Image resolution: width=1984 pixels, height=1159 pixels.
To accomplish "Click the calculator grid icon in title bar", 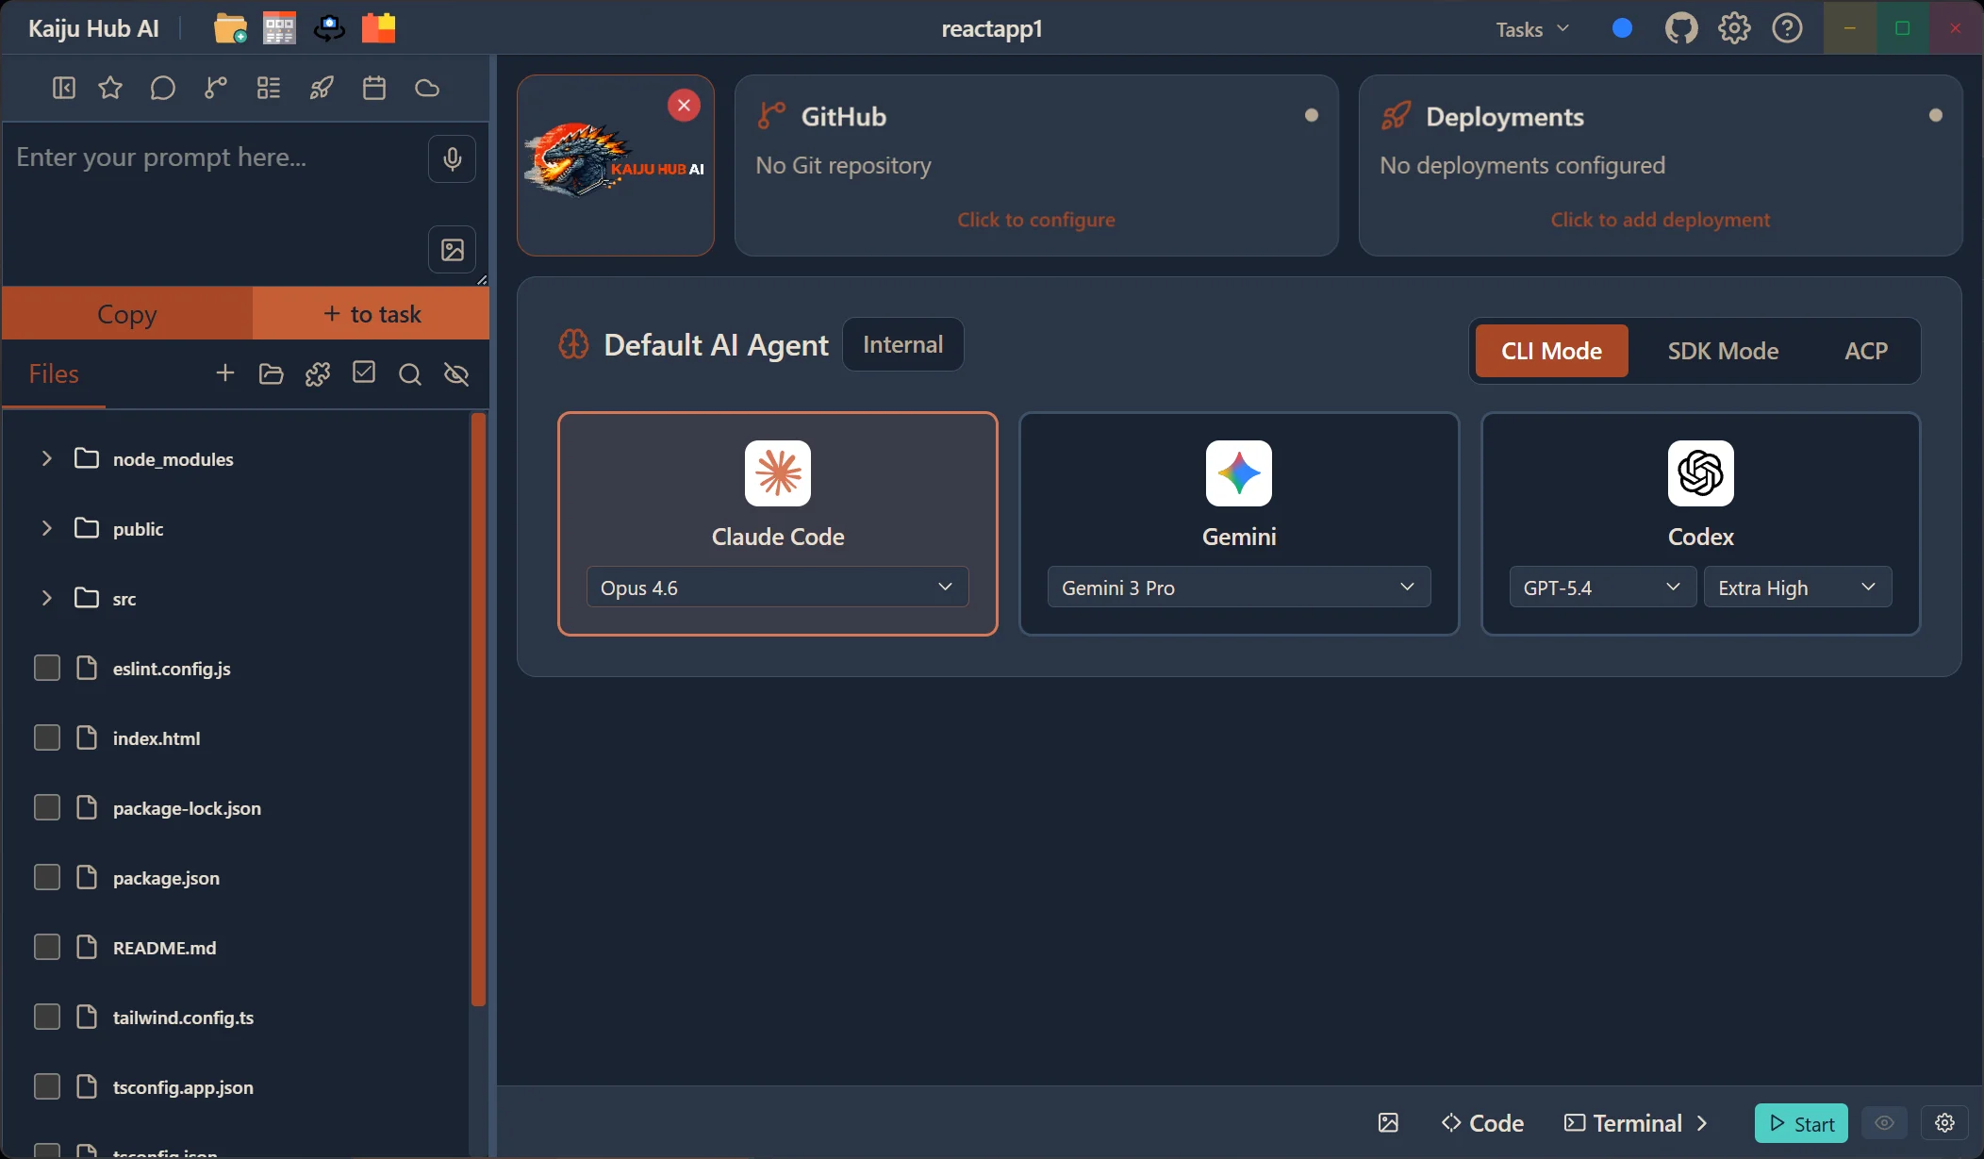I will [279, 28].
